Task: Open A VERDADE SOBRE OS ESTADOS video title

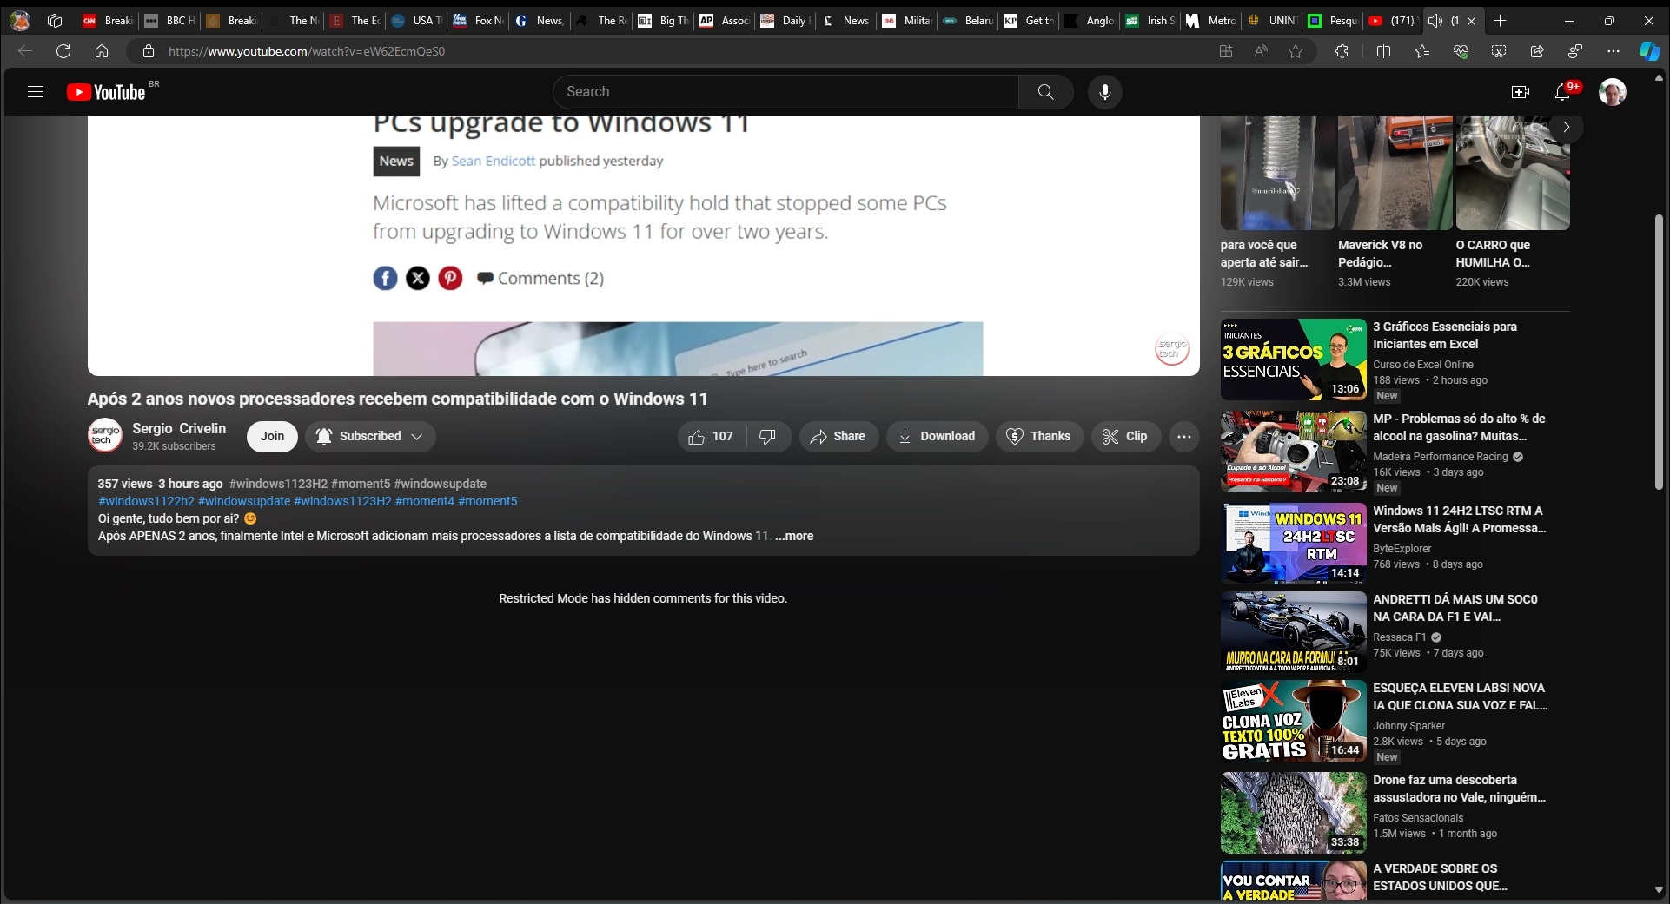Action: [x=1440, y=877]
